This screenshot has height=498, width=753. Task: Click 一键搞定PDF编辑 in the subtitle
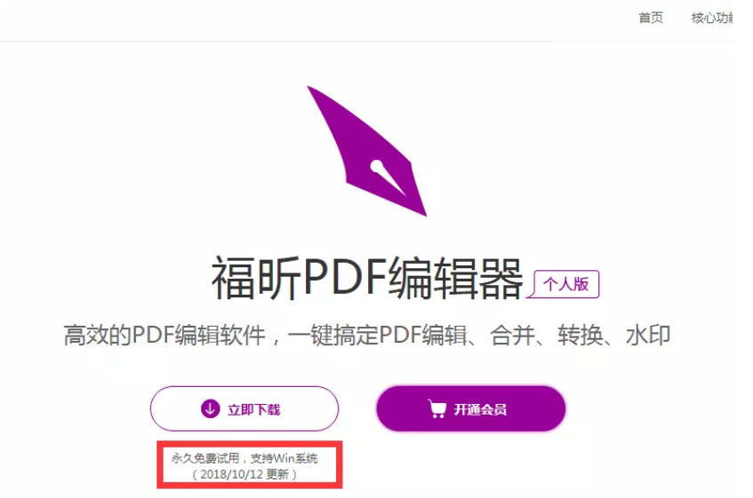point(378,335)
